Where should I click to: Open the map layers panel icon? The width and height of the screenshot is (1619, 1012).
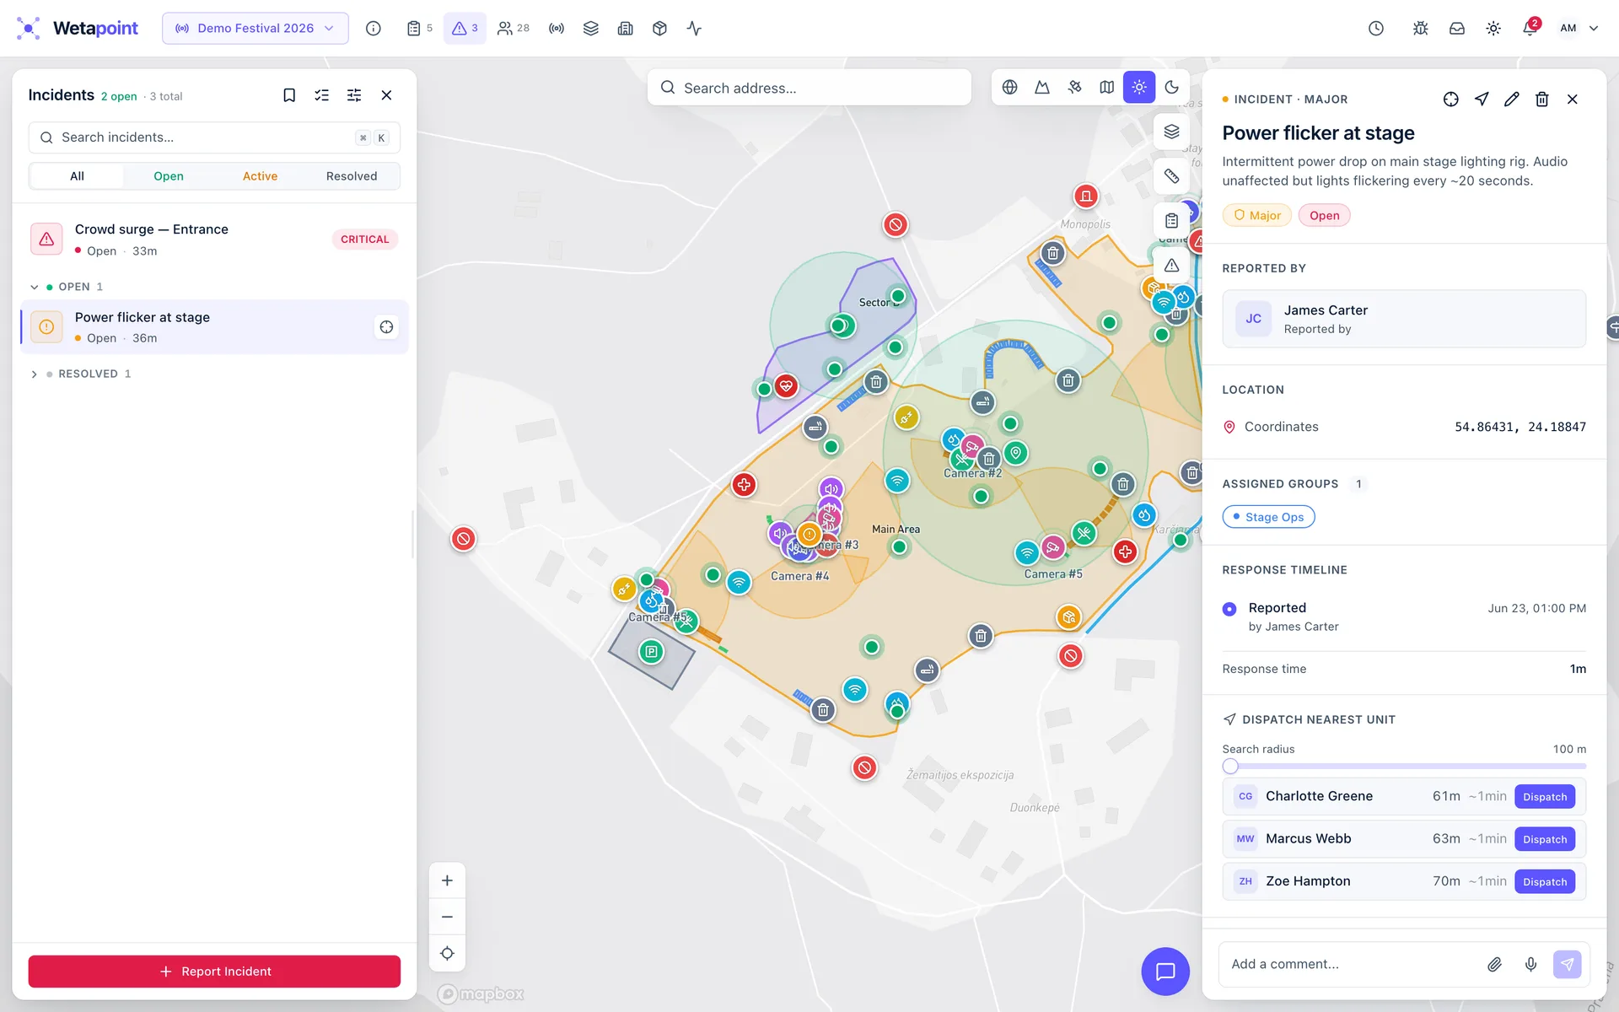tap(1171, 132)
